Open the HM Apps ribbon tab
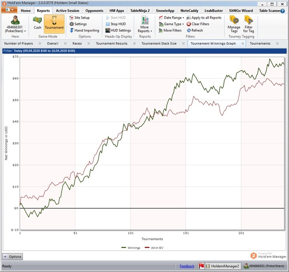Screen dimensions: 289x272 pyautogui.click(x=117, y=11)
